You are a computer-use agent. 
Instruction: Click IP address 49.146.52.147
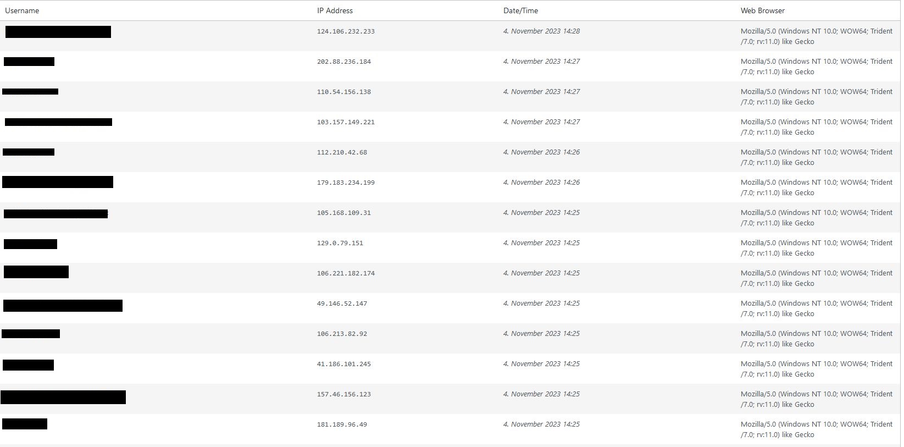click(342, 303)
